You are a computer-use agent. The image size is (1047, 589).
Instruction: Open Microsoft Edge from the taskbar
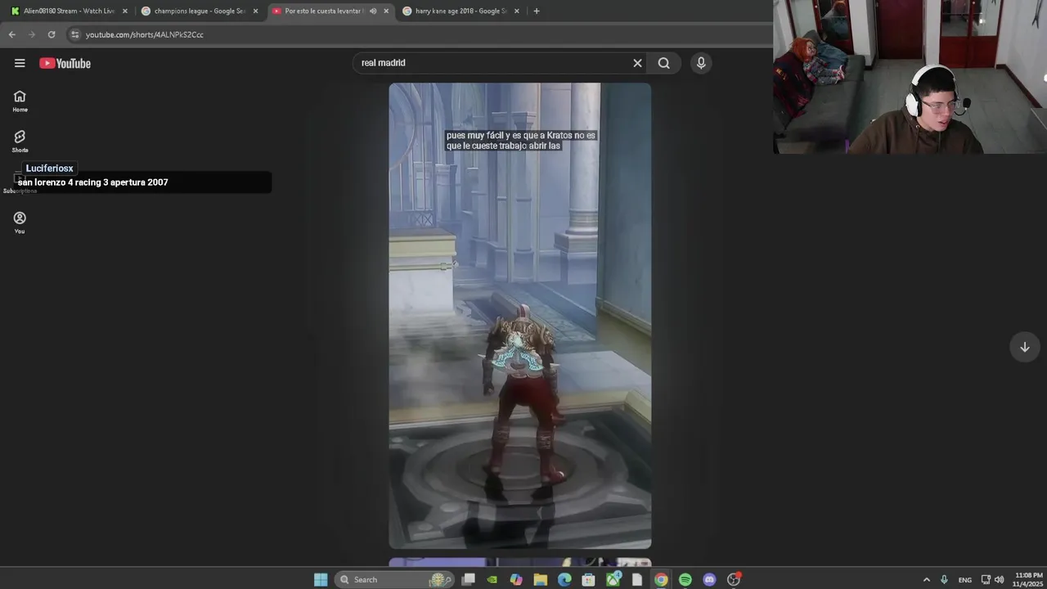[564, 579]
